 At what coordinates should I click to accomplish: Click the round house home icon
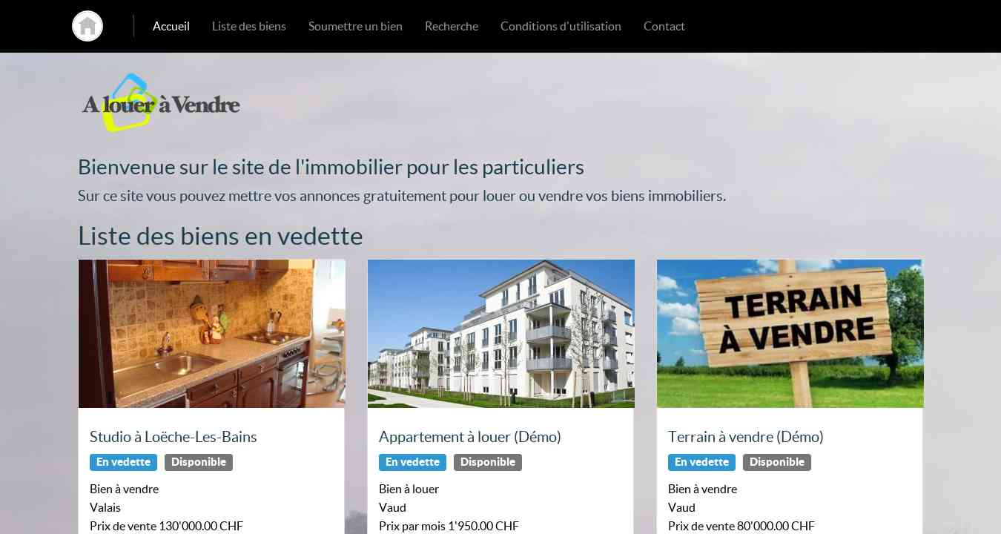87,26
